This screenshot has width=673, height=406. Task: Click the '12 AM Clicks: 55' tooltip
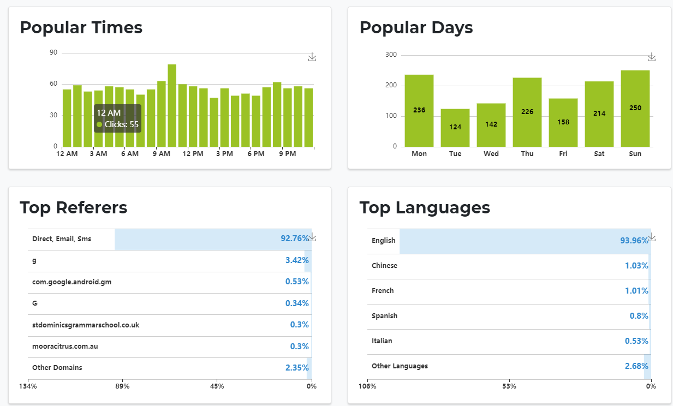(x=117, y=118)
